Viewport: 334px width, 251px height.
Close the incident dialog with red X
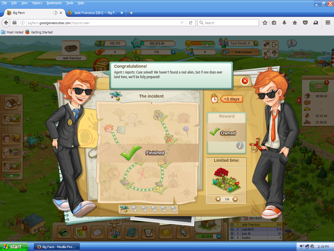245,81
